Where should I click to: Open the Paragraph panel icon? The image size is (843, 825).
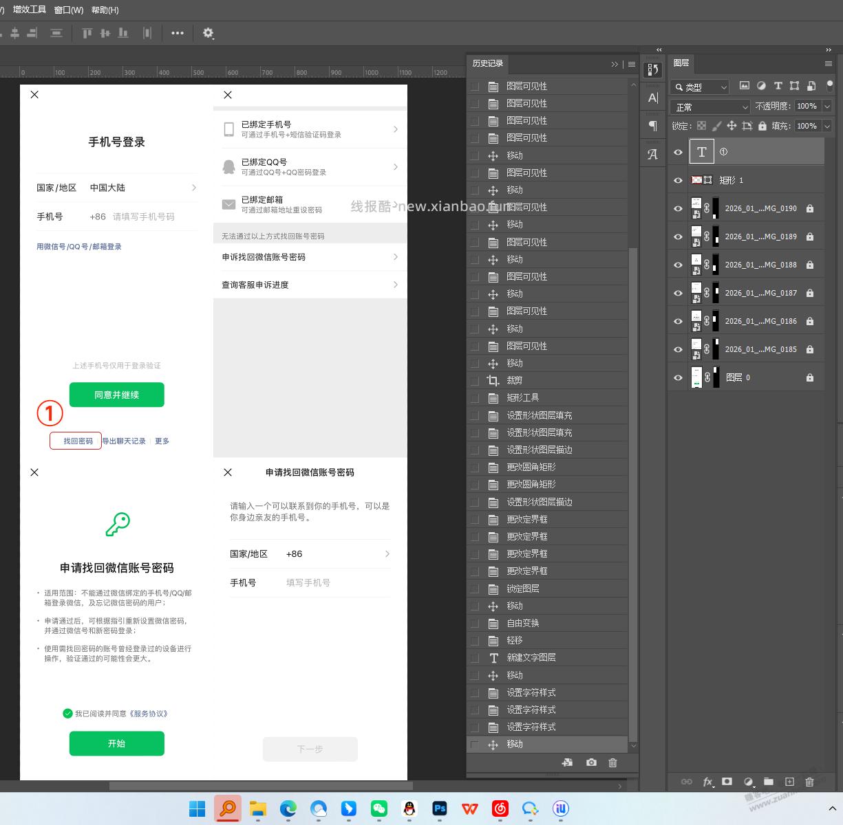tap(652, 126)
